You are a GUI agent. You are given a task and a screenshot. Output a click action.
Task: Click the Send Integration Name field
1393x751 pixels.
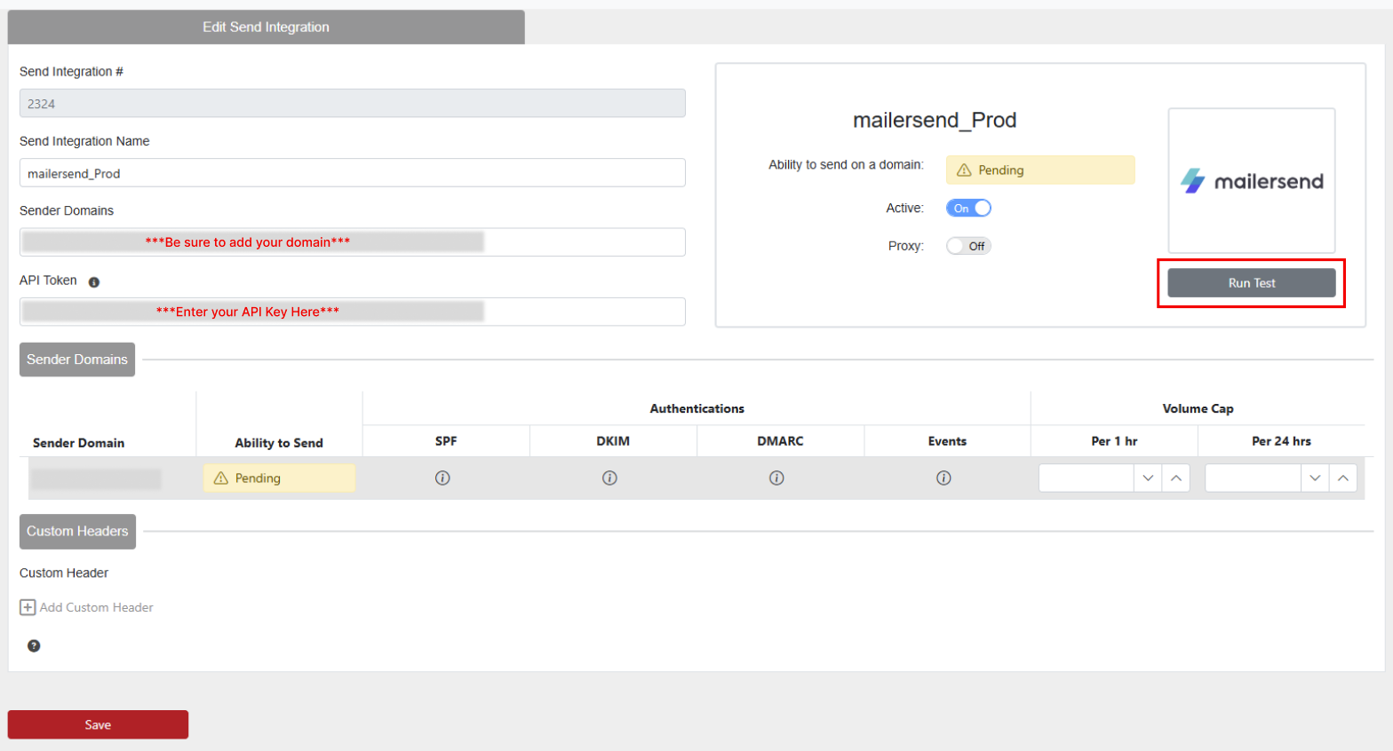click(352, 173)
